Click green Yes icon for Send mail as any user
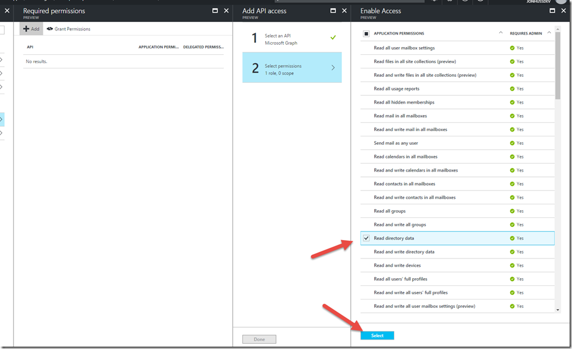Image resolution: width=572 pixels, height=349 pixels. tap(512, 143)
